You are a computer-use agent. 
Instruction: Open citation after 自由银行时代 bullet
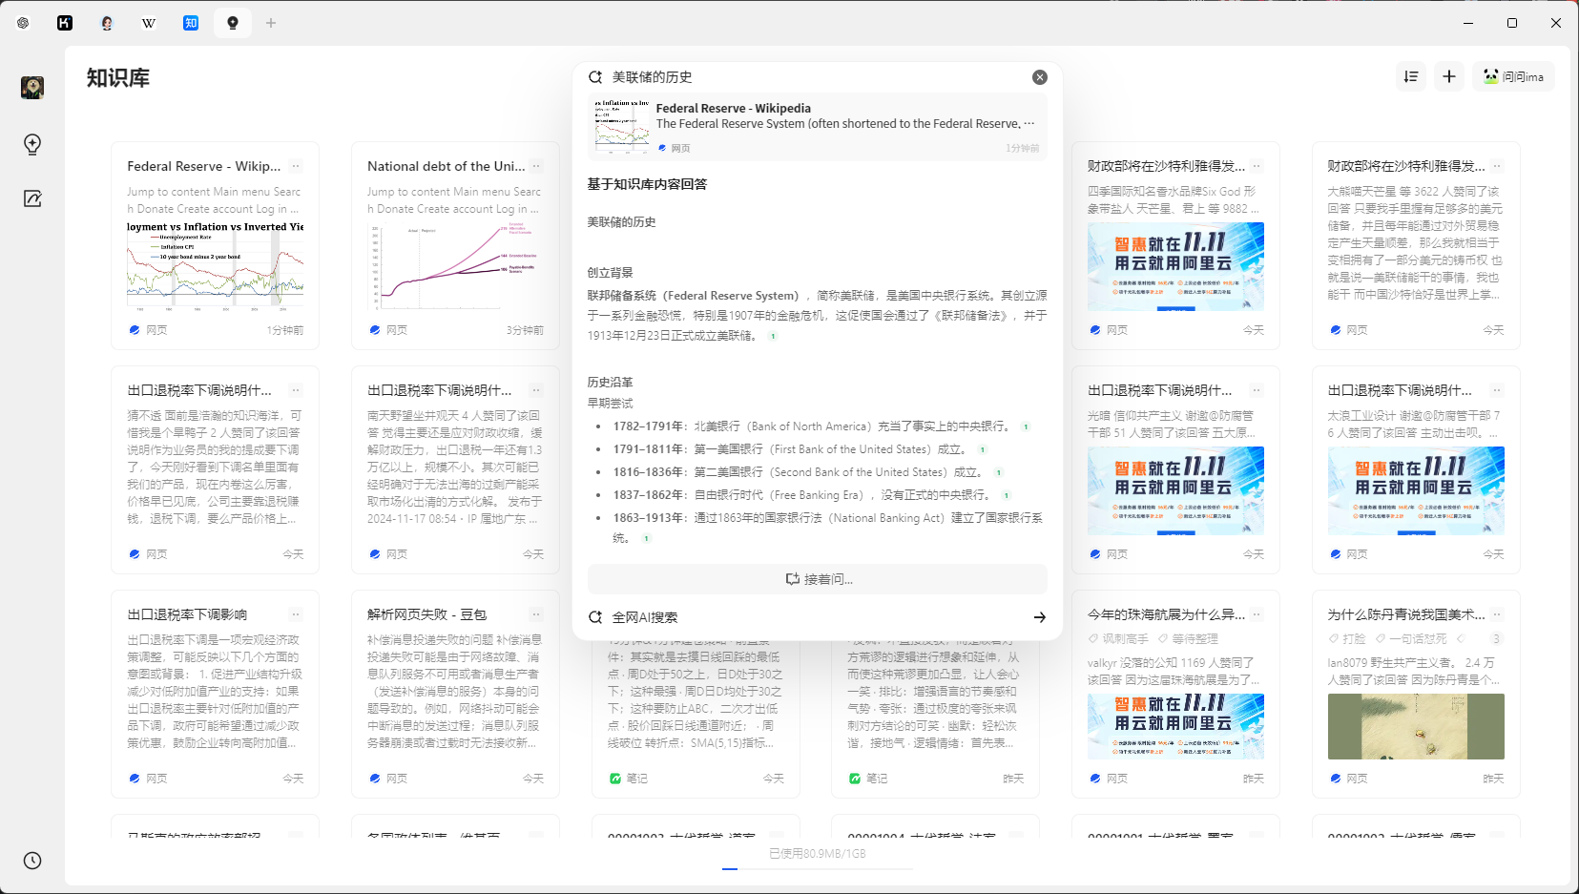coord(1007,495)
